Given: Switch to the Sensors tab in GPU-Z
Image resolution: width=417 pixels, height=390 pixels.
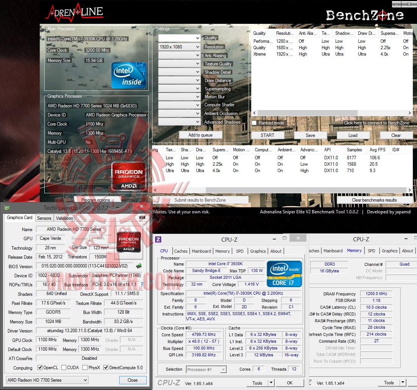Looking at the screenshot, I should pyautogui.click(x=44, y=218).
